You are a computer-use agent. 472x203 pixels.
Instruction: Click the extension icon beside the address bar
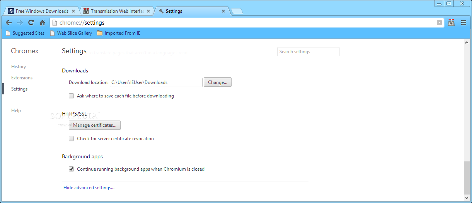click(451, 23)
